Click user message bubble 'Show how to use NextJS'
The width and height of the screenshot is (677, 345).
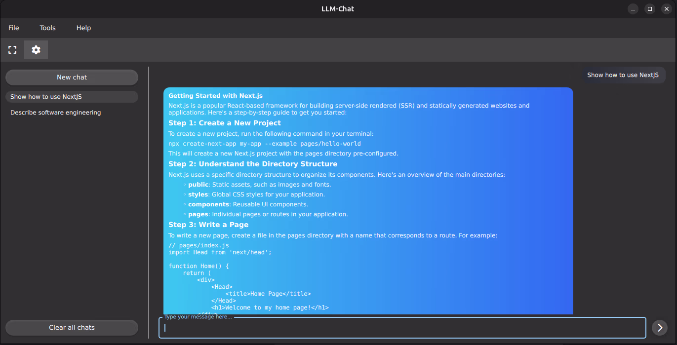(x=623, y=75)
